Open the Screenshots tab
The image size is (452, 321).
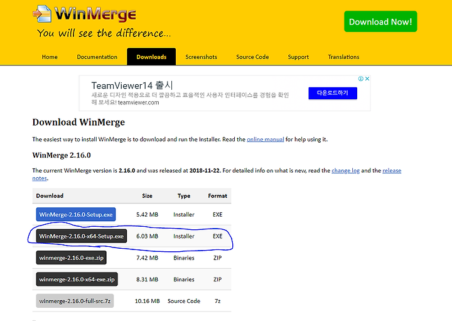(202, 57)
